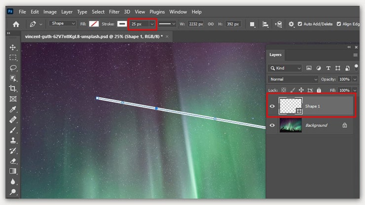This screenshot has width=365, height=205.
Task: Open the Normal blend mode dropdown
Action: pos(293,79)
